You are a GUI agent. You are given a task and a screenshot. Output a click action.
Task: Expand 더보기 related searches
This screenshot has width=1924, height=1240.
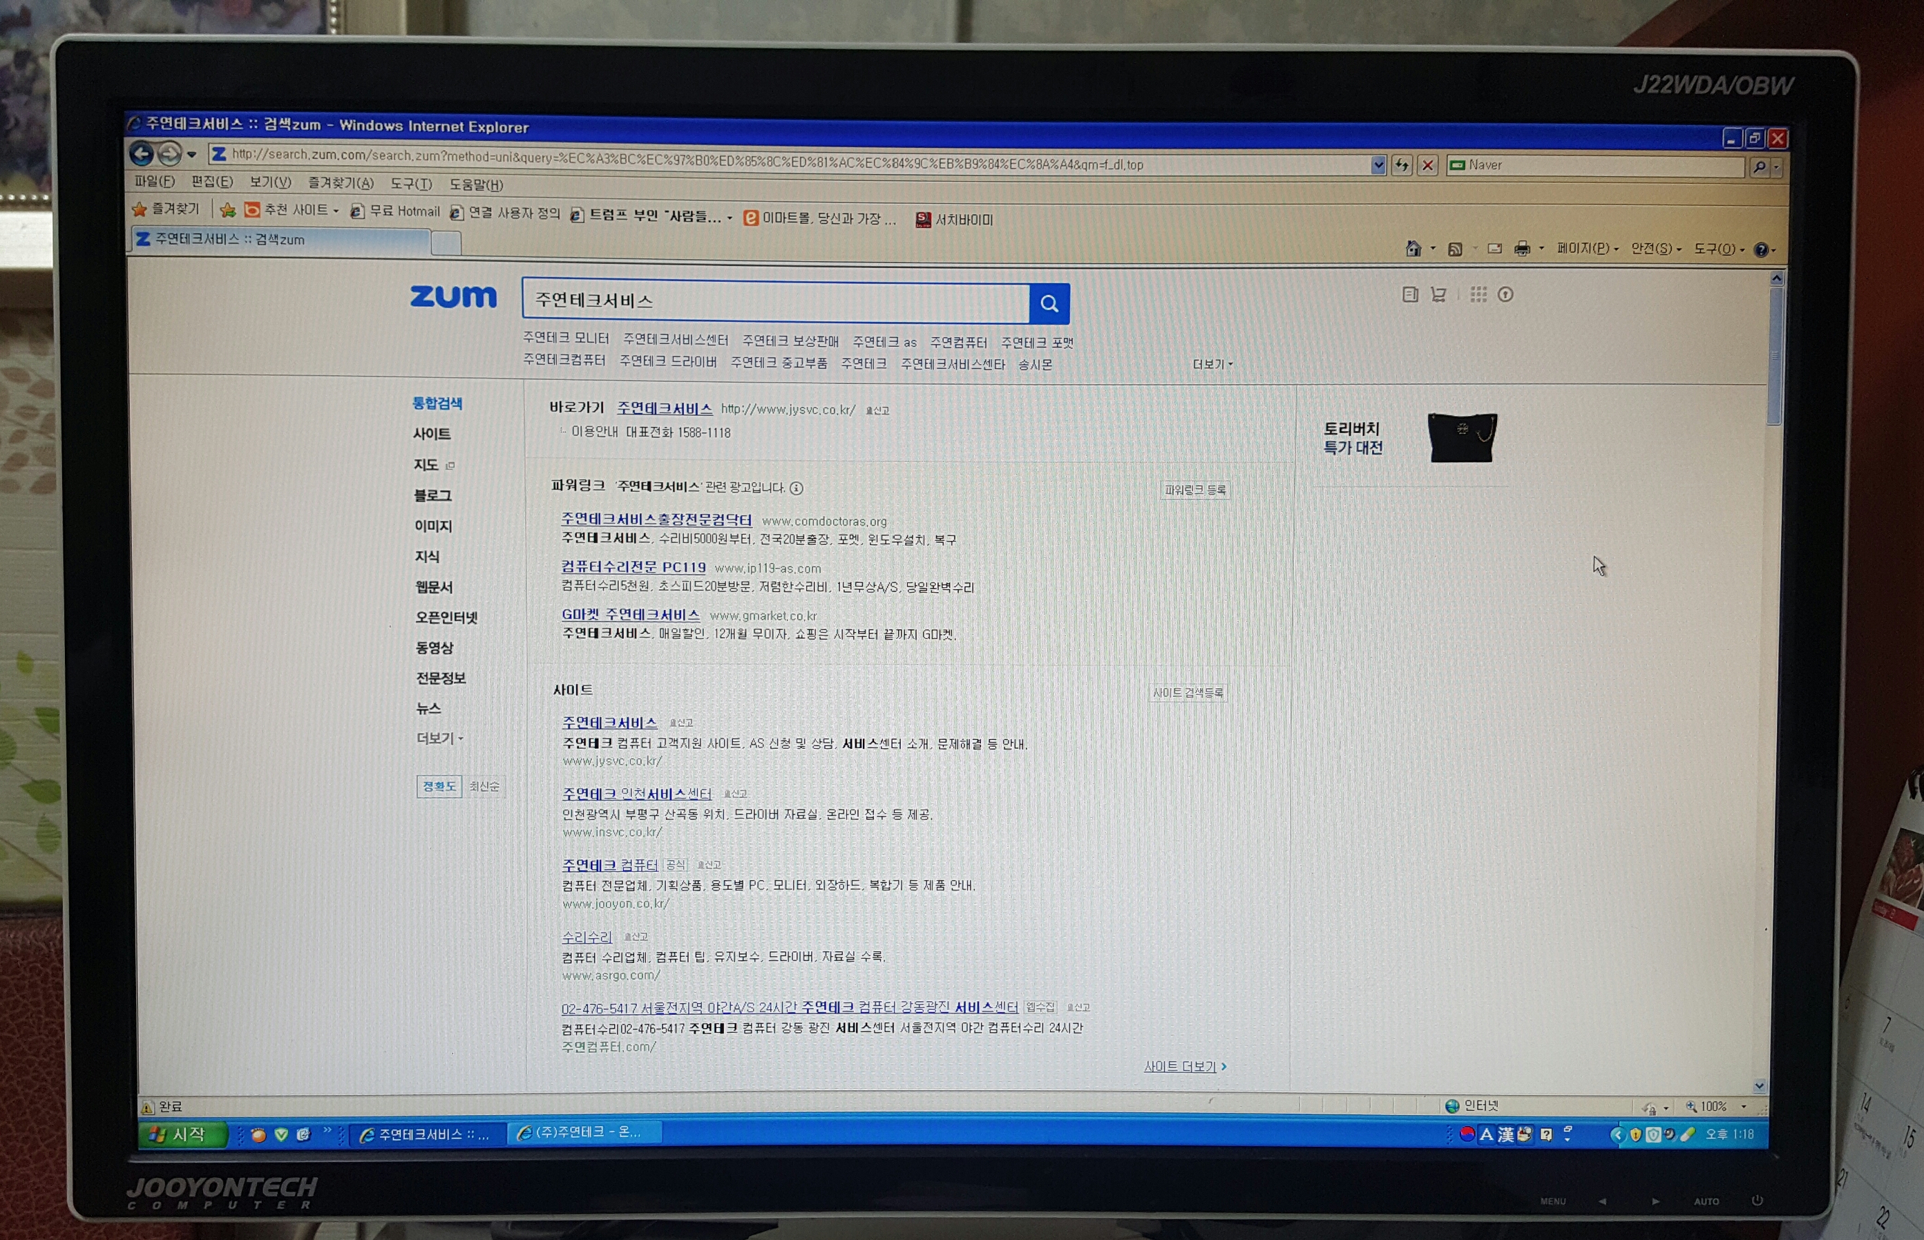1212,365
